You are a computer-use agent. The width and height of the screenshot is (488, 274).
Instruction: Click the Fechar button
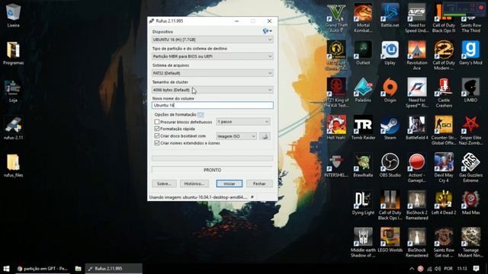tap(259, 183)
